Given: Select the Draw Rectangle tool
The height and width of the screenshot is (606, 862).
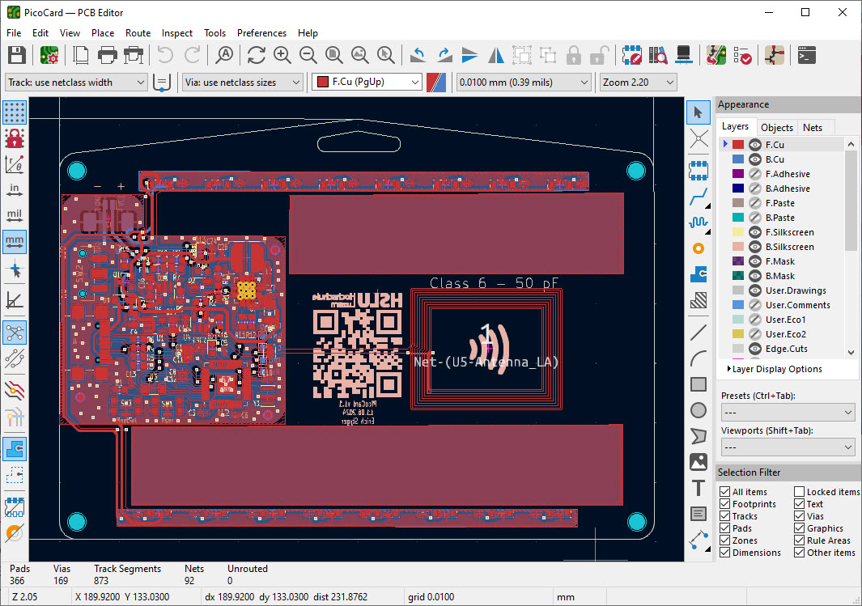Looking at the screenshot, I should (698, 384).
